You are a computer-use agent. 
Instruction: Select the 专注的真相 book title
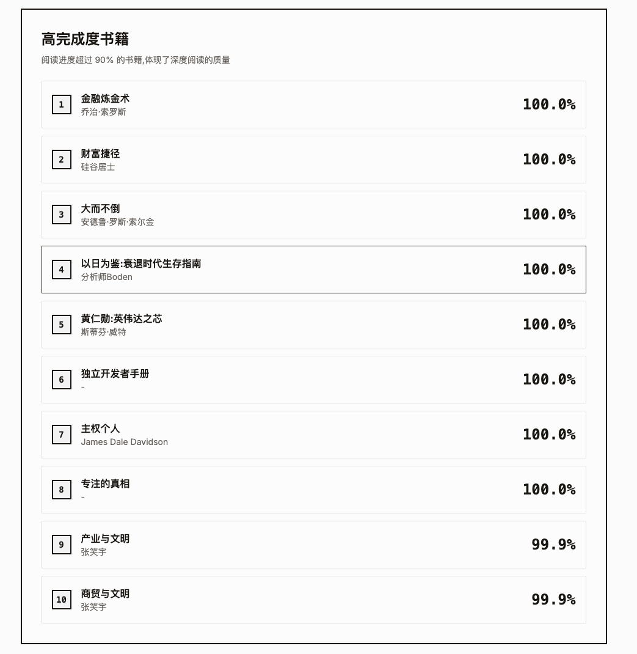pos(105,483)
